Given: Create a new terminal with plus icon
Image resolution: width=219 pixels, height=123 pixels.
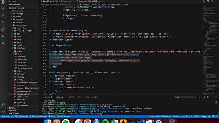Looking at the screenshot, I should coord(199,97).
